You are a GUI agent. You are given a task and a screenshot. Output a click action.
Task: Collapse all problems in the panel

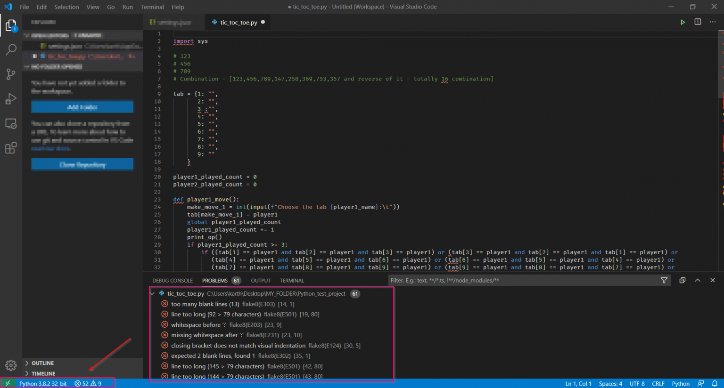[x=682, y=281]
